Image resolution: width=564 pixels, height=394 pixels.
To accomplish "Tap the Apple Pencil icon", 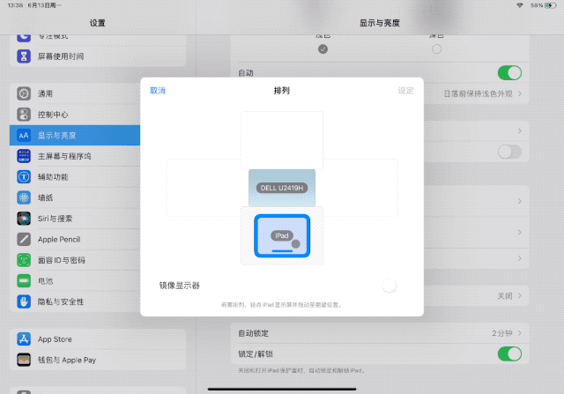I will [x=24, y=239].
